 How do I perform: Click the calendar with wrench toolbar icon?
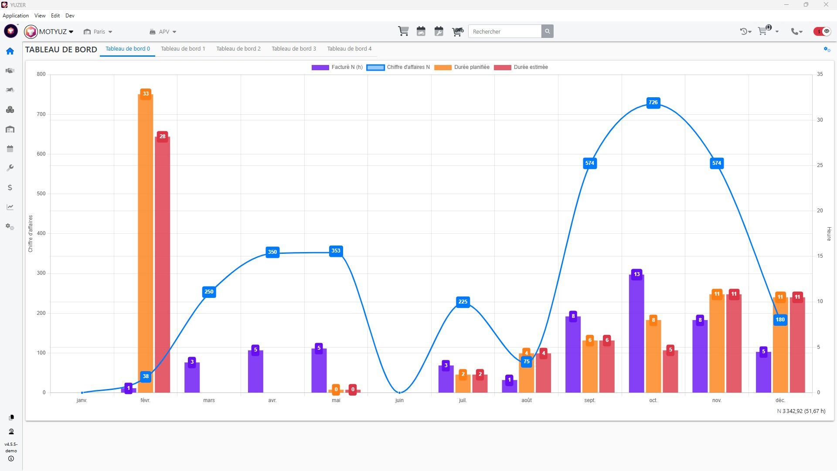pos(439,31)
